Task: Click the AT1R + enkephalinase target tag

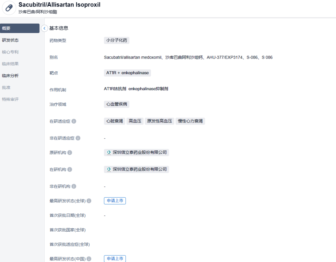Action: pos(127,73)
